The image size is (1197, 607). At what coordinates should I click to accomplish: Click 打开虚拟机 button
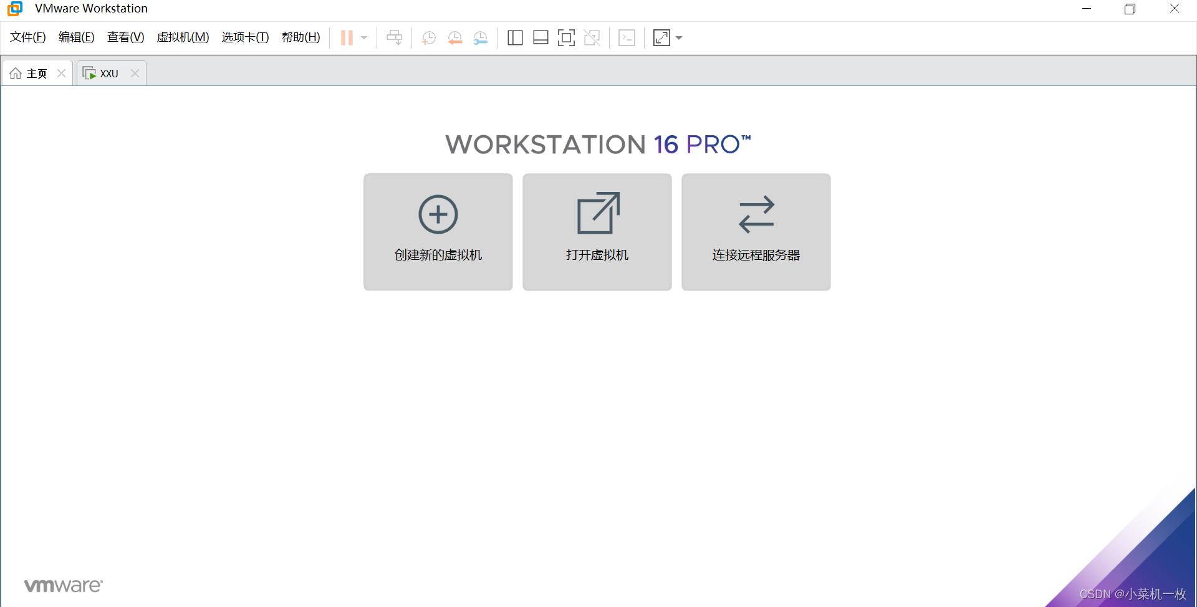597,232
